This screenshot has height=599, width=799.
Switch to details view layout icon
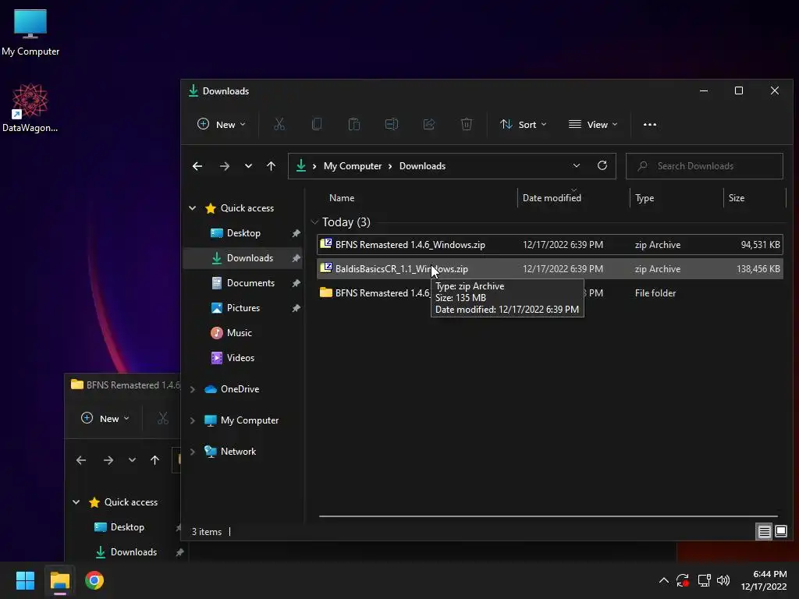pyautogui.click(x=764, y=532)
